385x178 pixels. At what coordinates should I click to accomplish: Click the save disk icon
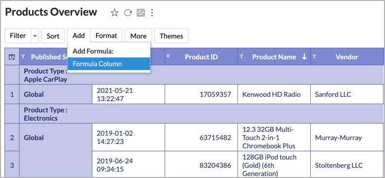[141, 13]
